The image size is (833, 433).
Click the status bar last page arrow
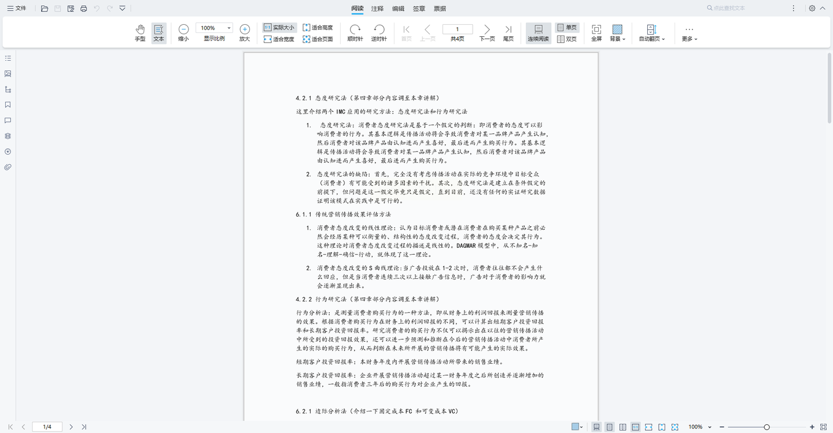point(84,427)
